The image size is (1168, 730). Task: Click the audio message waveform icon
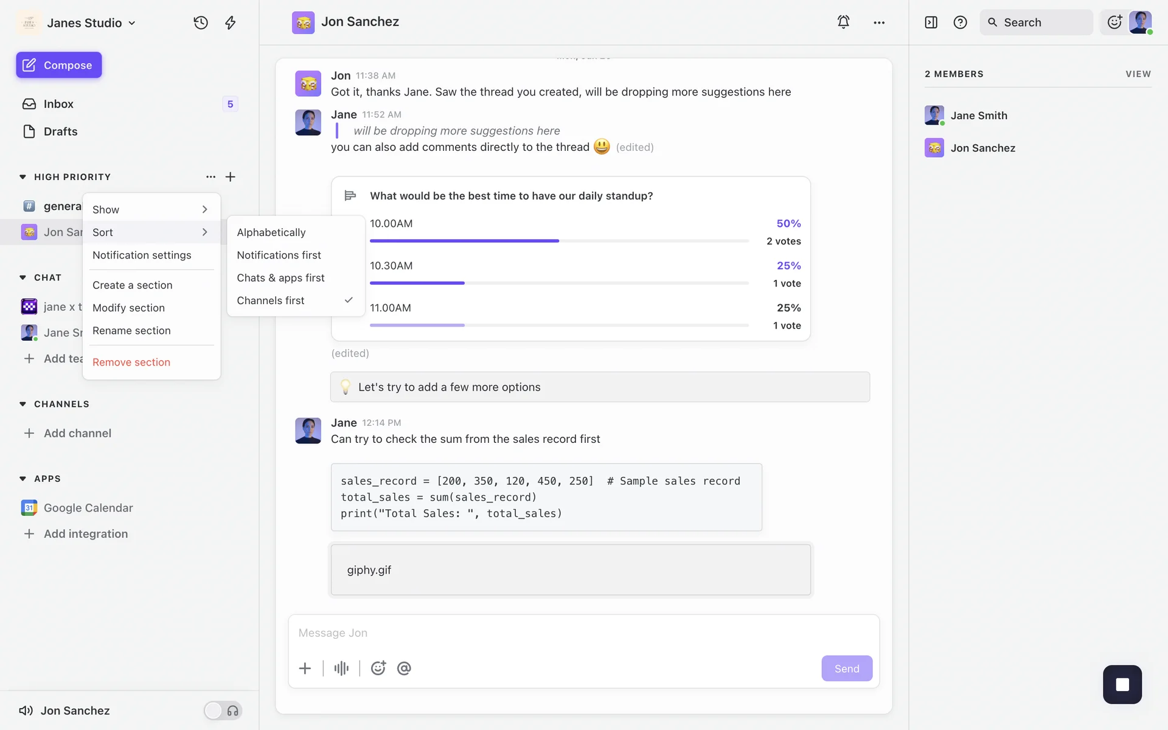[341, 669]
